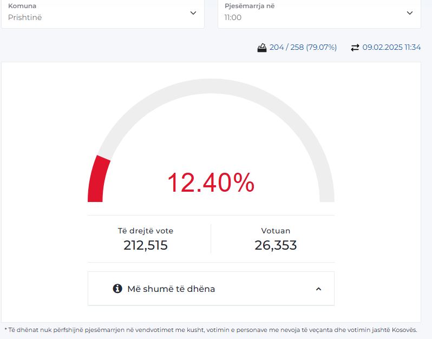Image resolution: width=432 pixels, height=339 pixels.
Task: Click the two-arrow sync icon
Action: click(355, 48)
